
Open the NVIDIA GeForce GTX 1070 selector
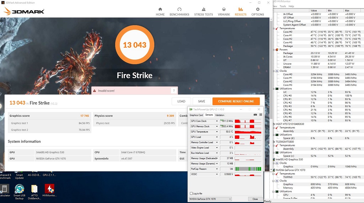210,199
